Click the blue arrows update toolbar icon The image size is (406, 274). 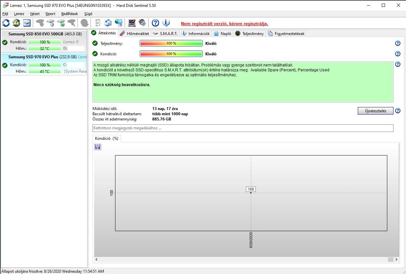coord(108,23)
